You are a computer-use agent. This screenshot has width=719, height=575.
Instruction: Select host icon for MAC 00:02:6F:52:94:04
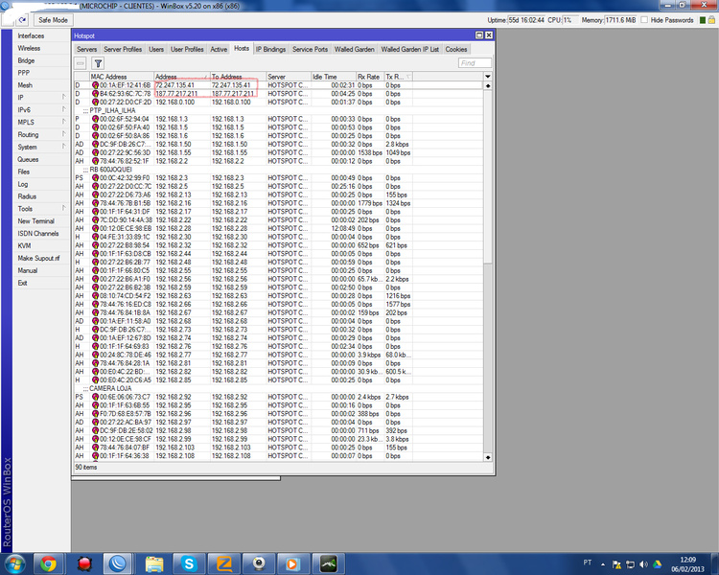(95, 119)
